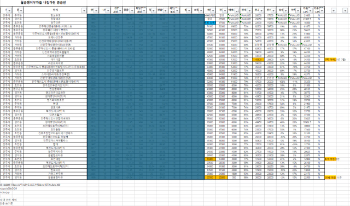
Task: Open the filter arrow of the build-year column
Action: (96, 10)
